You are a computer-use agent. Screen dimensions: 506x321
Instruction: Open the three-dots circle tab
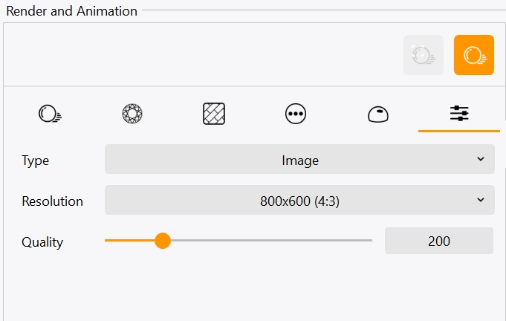(x=296, y=114)
